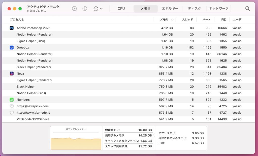Viewport: 258px width, 156px height.
Task: Click the stop process (X) toolbar icon
Action: [x=74, y=9]
